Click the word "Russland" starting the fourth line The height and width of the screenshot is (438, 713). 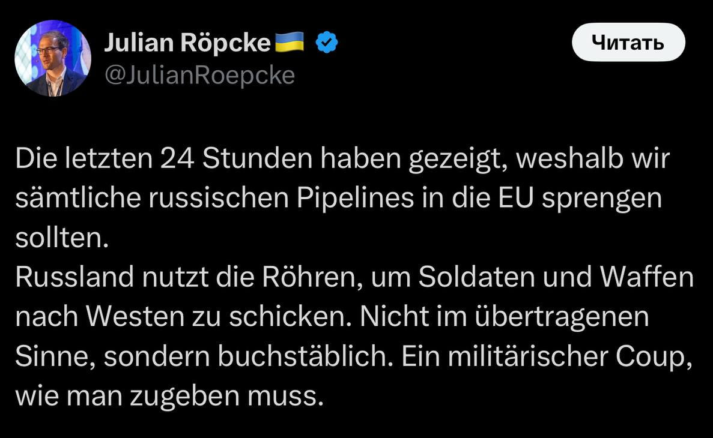click(x=74, y=278)
